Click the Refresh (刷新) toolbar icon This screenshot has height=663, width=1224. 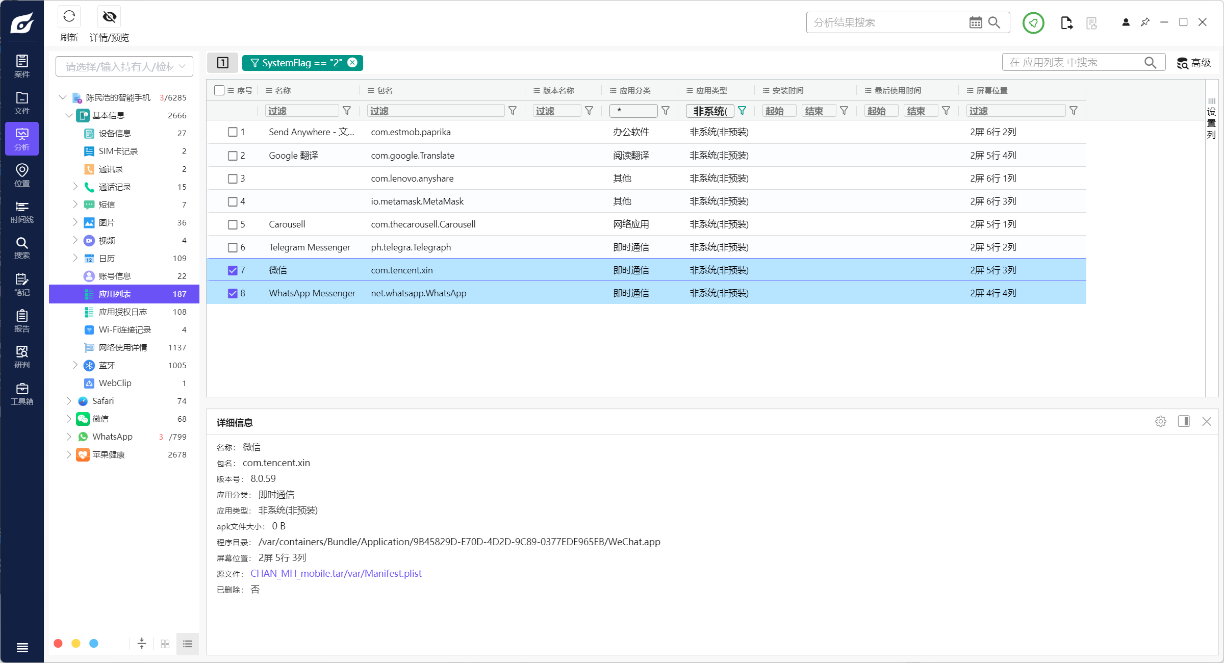69,17
